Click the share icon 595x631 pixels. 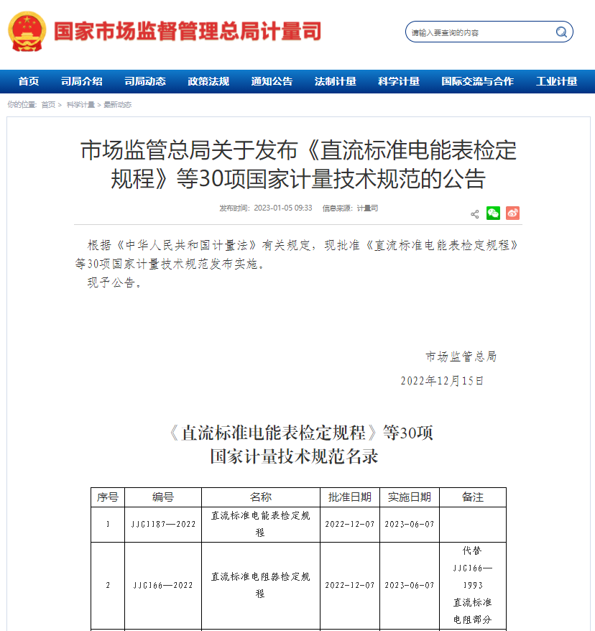coord(474,213)
